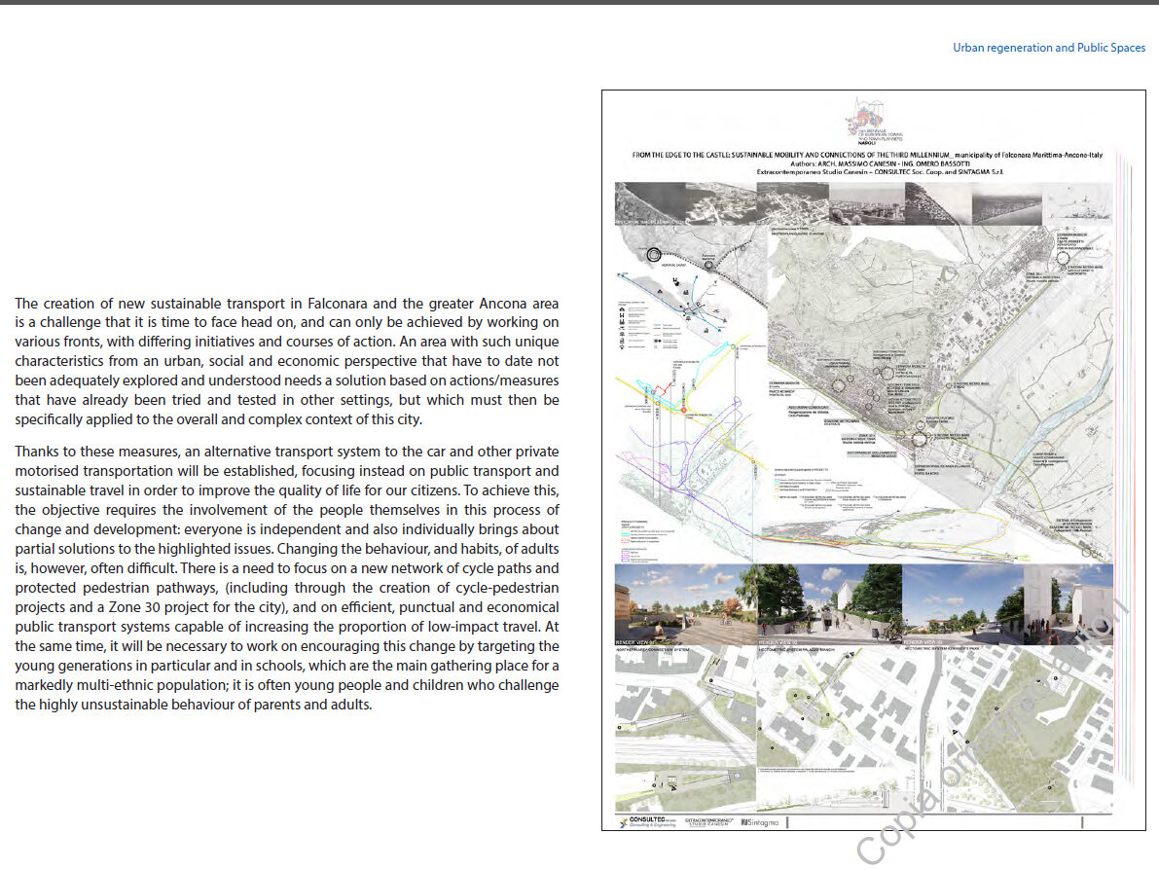Image resolution: width=1159 pixels, height=870 pixels.
Task: Click paragraph starting 'The creation of new sustainable'
Action: pos(287,361)
